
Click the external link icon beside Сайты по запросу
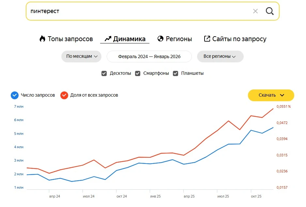point(207,39)
